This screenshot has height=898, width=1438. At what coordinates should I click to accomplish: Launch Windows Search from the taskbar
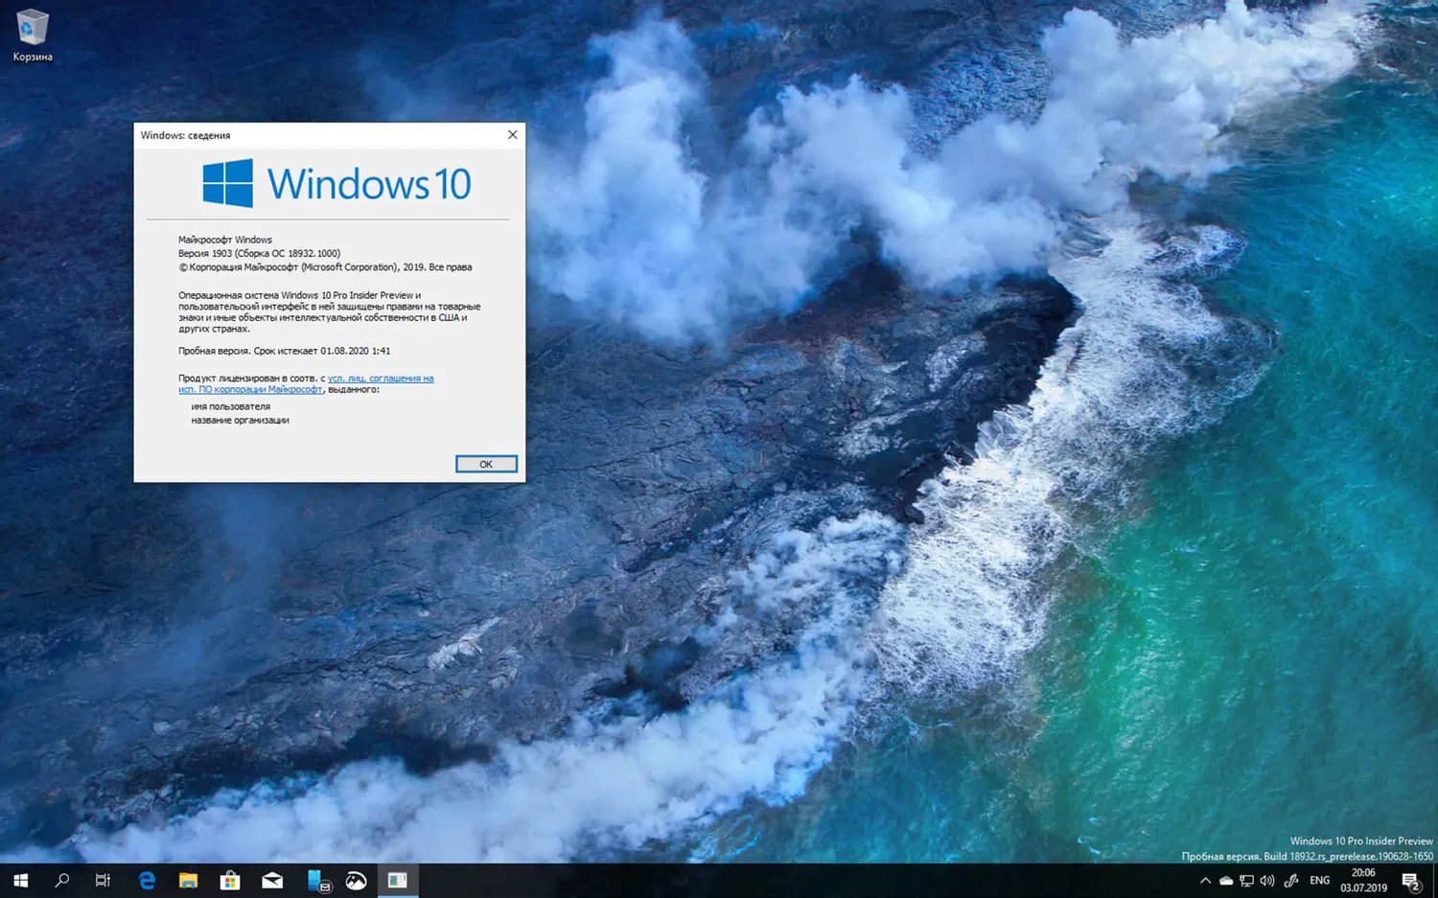tap(61, 880)
